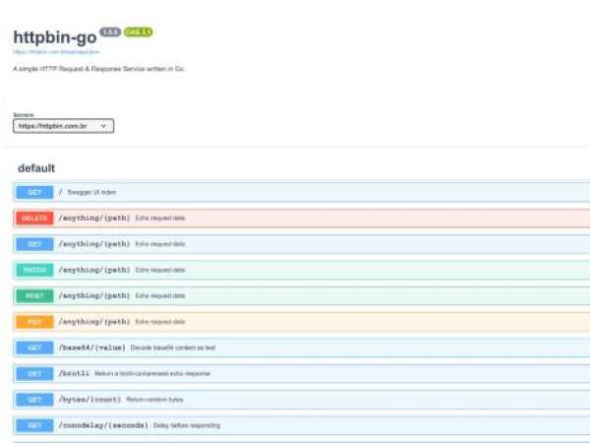Click 'Return random bytes' description
Image resolution: width=590 pixels, height=443 pixels.
[x=154, y=400]
